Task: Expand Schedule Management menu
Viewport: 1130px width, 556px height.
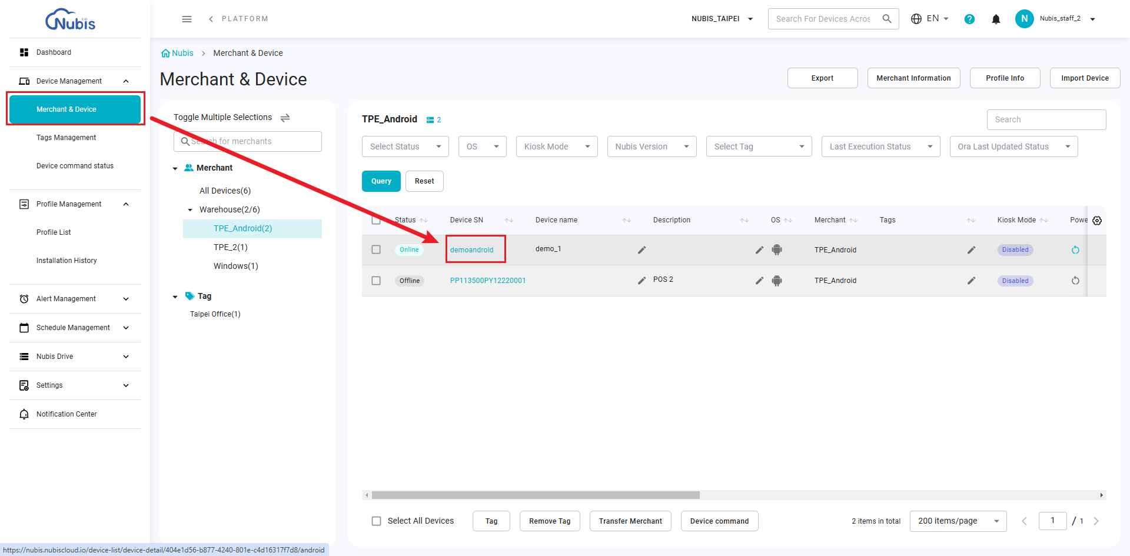Action: coord(75,328)
